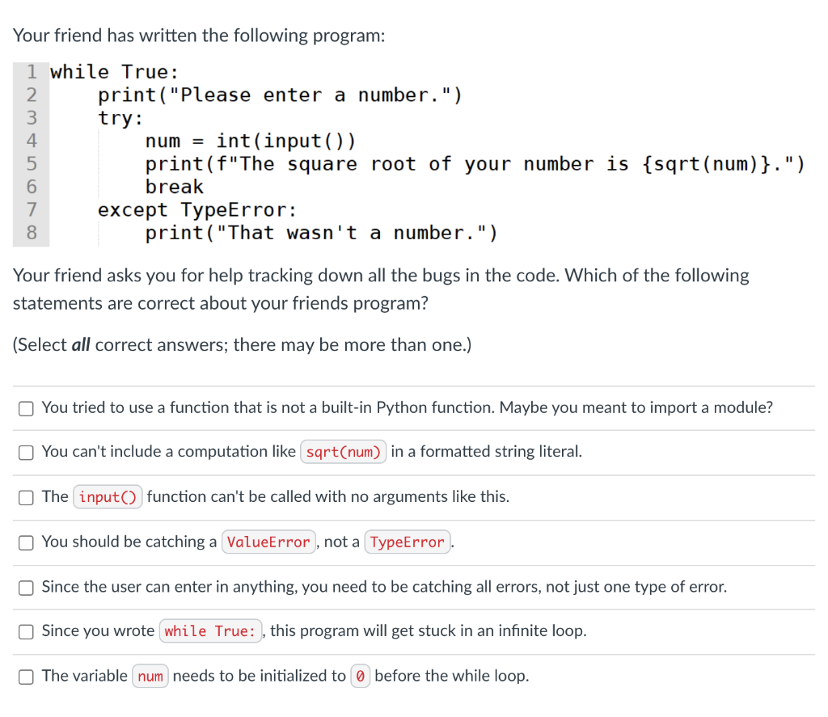Click the num variable badge
Image resolution: width=828 pixels, height=717 pixels.
coord(150,676)
